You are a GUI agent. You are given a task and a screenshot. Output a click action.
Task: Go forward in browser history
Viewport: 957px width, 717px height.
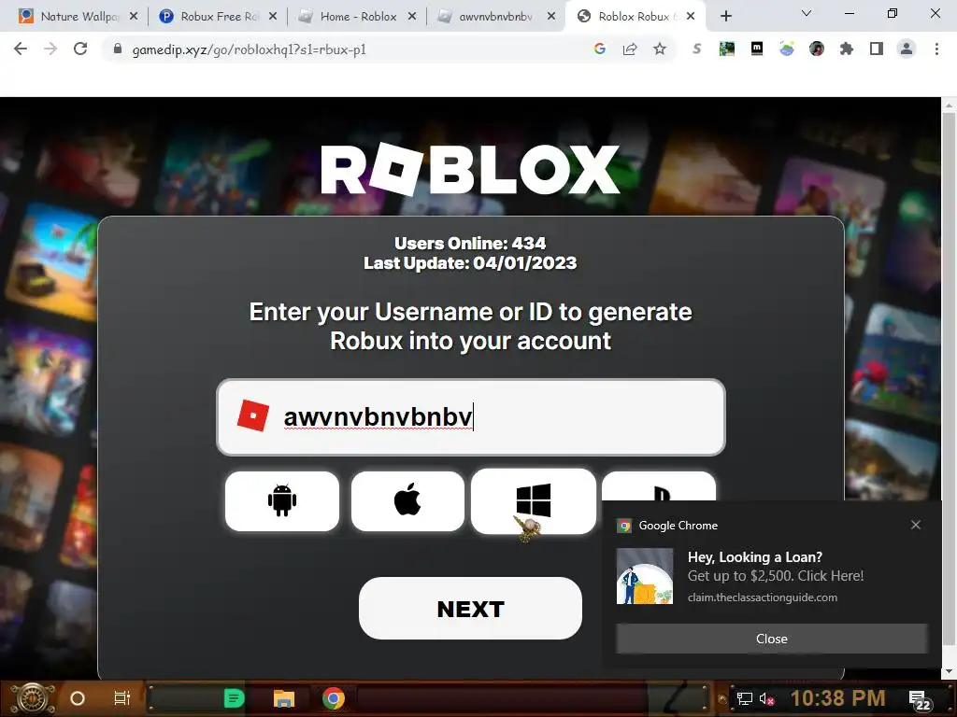point(50,49)
